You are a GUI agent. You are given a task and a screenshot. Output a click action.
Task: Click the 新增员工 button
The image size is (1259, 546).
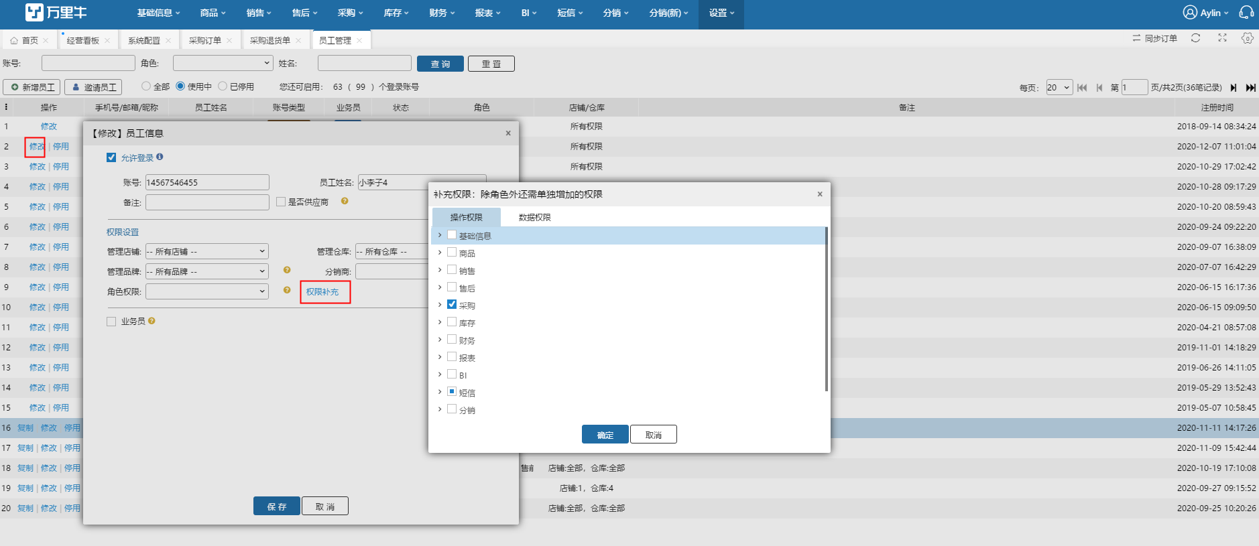coord(32,87)
